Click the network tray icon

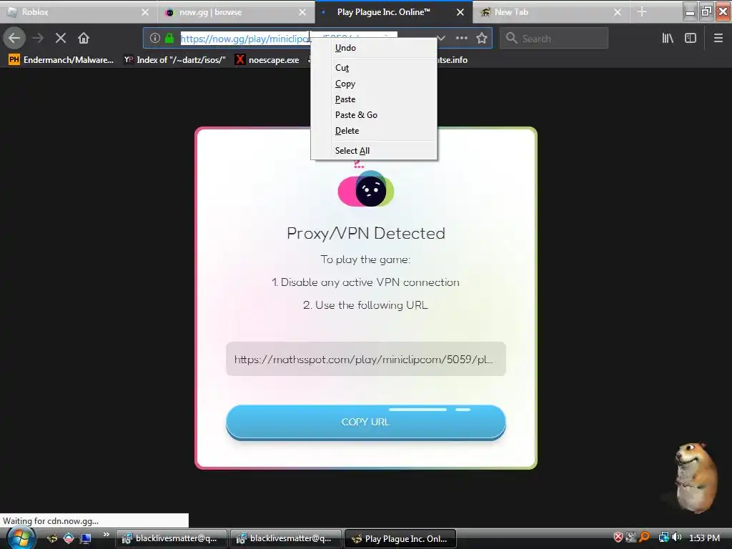tap(663, 538)
